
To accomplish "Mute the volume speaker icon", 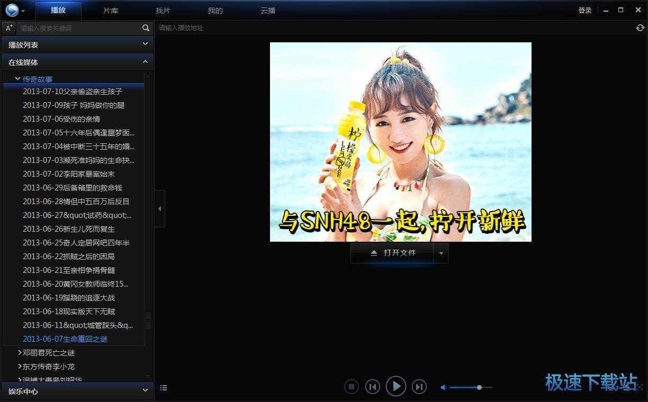I will [x=444, y=388].
